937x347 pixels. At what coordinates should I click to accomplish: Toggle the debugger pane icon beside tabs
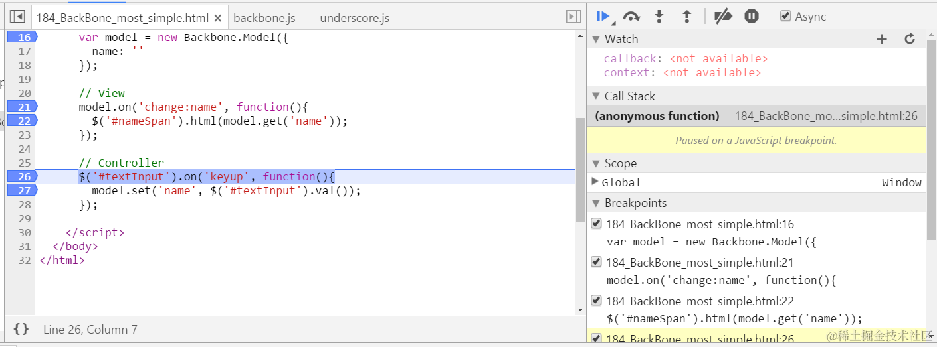(573, 17)
